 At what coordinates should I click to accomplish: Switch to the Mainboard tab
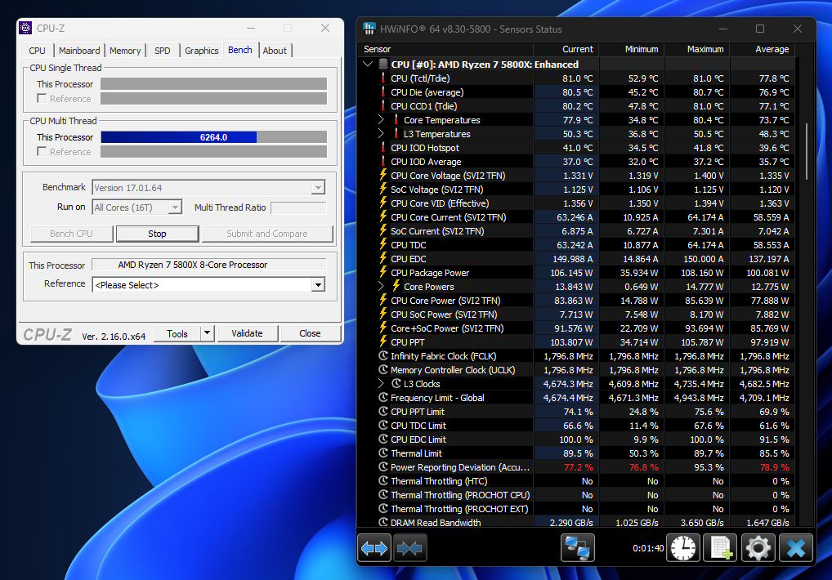point(79,51)
